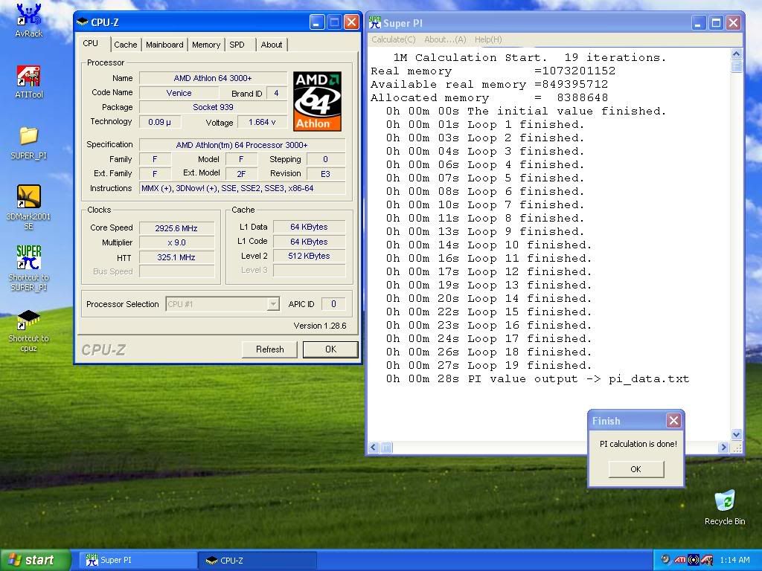The height and width of the screenshot is (571, 762).
Task: Select the CPU tab in CPU-Z
Action: coord(90,43)
